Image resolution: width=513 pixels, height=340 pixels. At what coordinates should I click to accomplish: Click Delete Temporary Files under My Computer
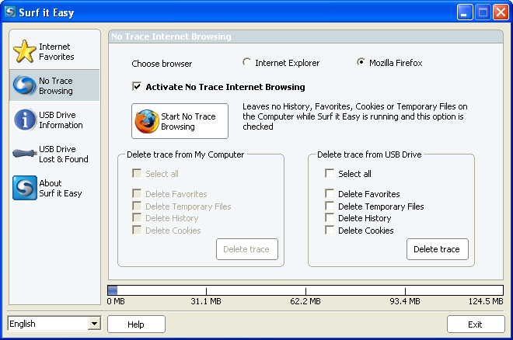pos(137,206)
